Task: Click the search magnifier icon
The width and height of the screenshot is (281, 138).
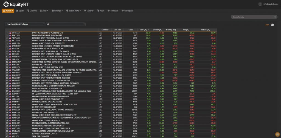Action: tap(275, 17)
